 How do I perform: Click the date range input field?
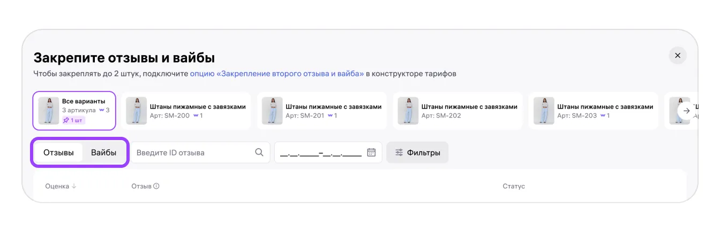tap(320, 152)
